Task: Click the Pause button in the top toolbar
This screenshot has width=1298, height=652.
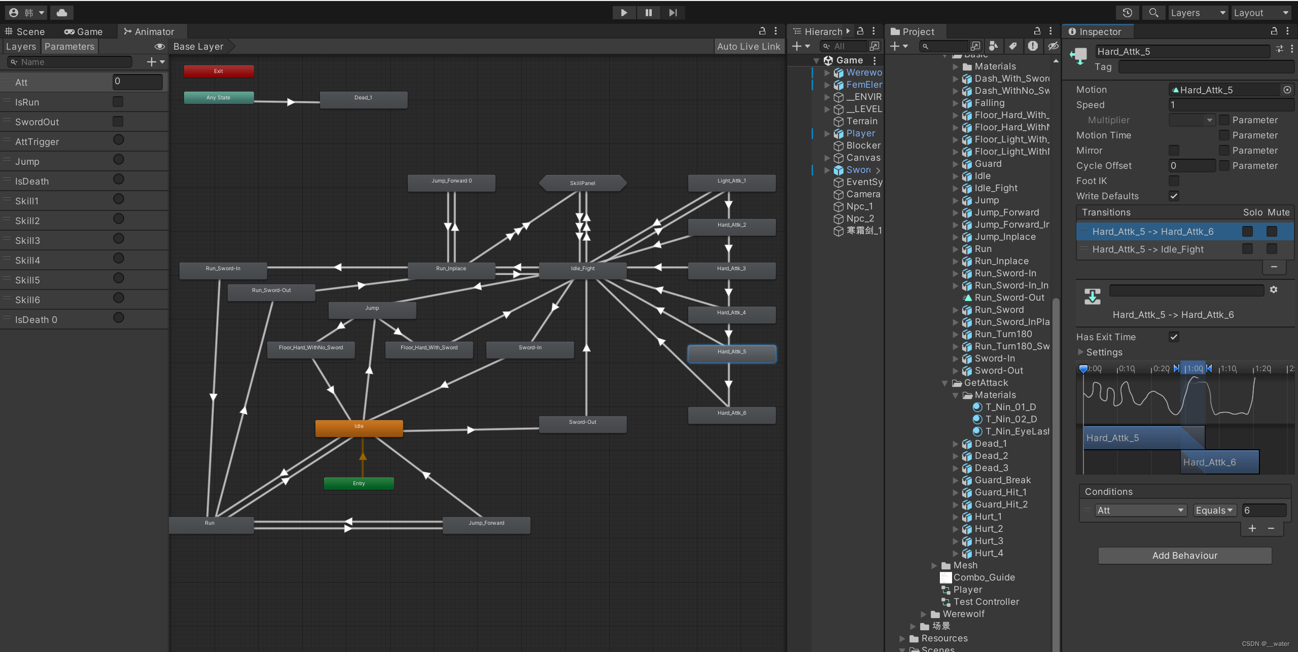Action: click(648, 13)
